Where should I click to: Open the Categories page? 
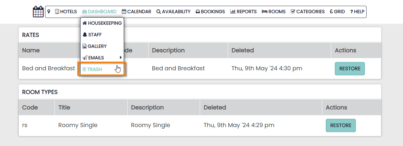[x=308, y=12]
